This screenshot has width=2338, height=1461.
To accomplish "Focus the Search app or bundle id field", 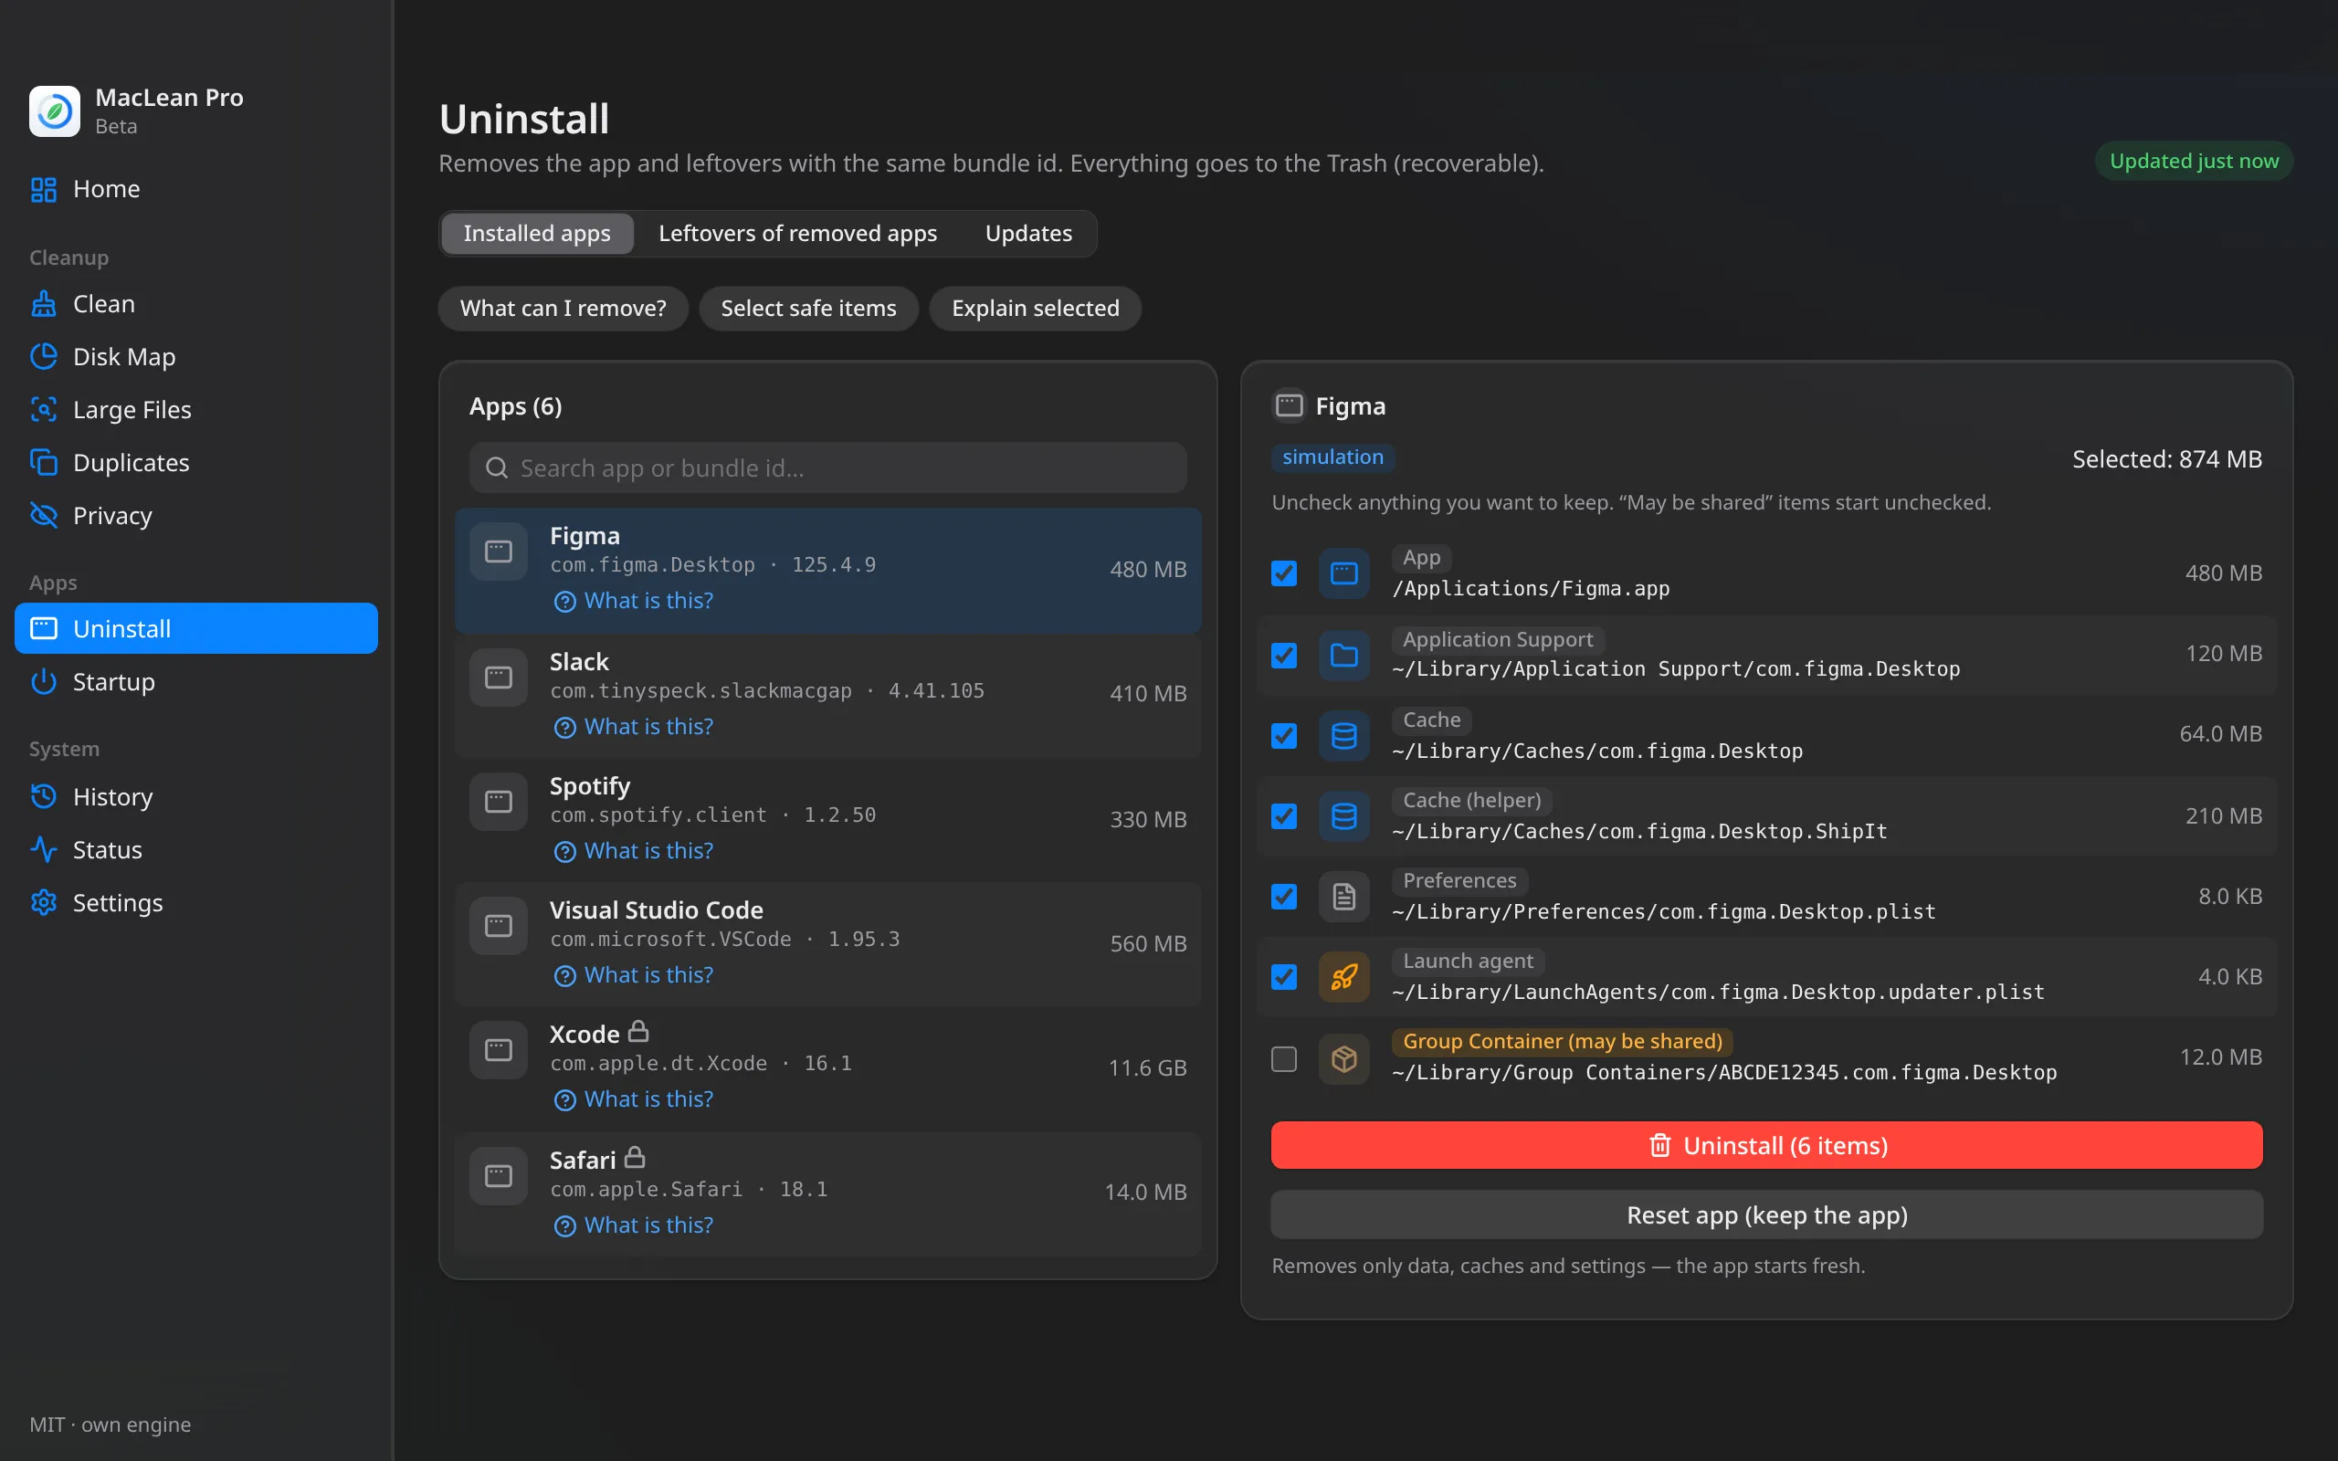I will 828,468.
